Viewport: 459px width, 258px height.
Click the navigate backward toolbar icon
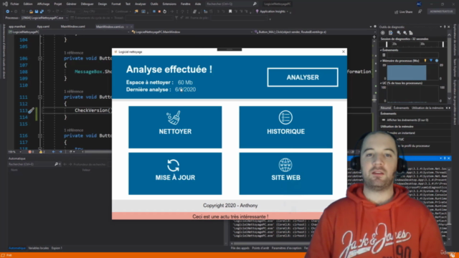click(8, 11)
